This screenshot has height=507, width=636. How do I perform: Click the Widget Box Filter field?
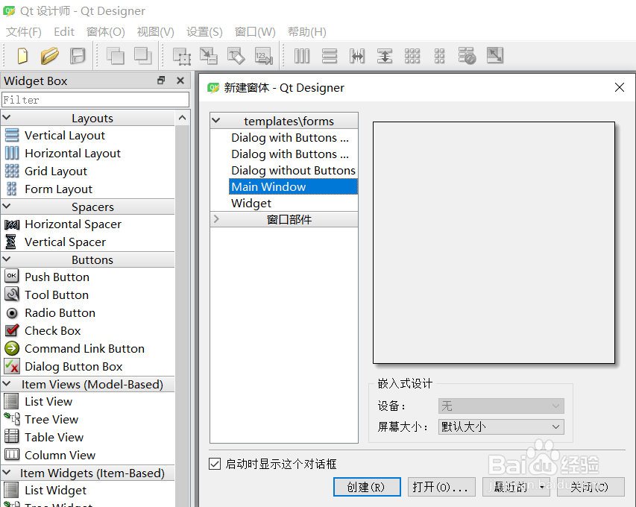[95, 100]
